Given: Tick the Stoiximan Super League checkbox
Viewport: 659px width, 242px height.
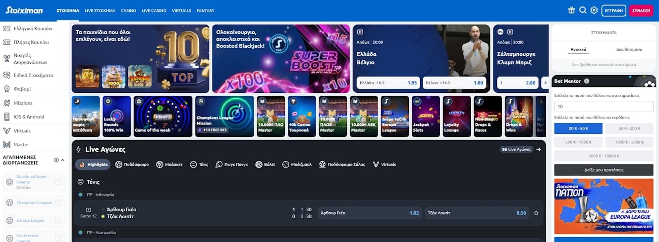Looking at the screenshot, I should coord(58,182).
